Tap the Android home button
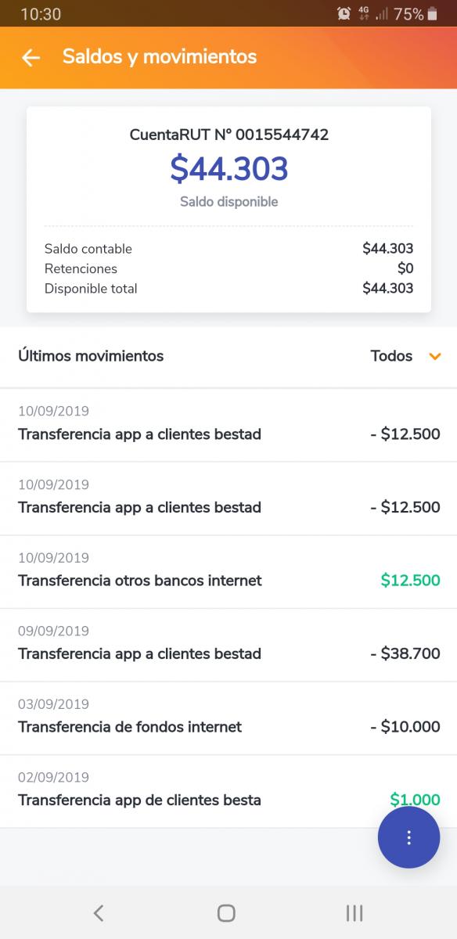Screen dimensions: 457x939 tap(225, 912)
